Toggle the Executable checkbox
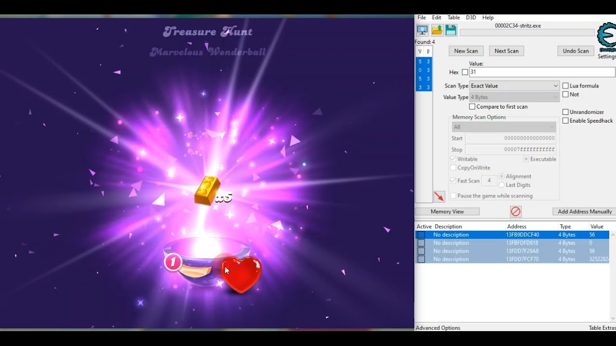The width and height of the screenshot is (616, 346). [x=526, y=159]
